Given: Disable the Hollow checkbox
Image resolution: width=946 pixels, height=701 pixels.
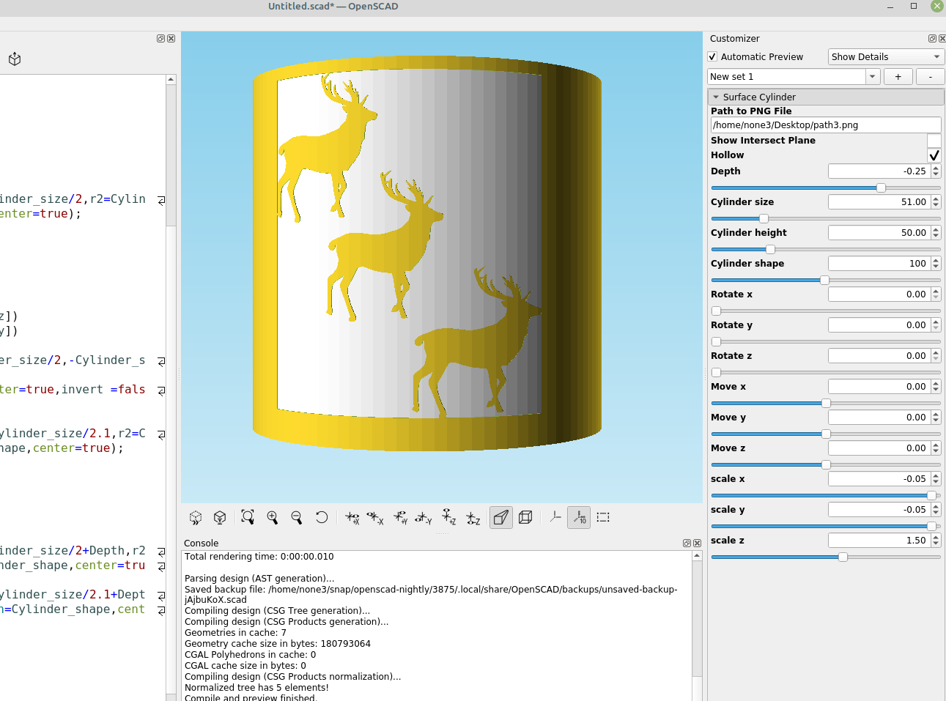Looking at the screenshot, I should [934, 155].
